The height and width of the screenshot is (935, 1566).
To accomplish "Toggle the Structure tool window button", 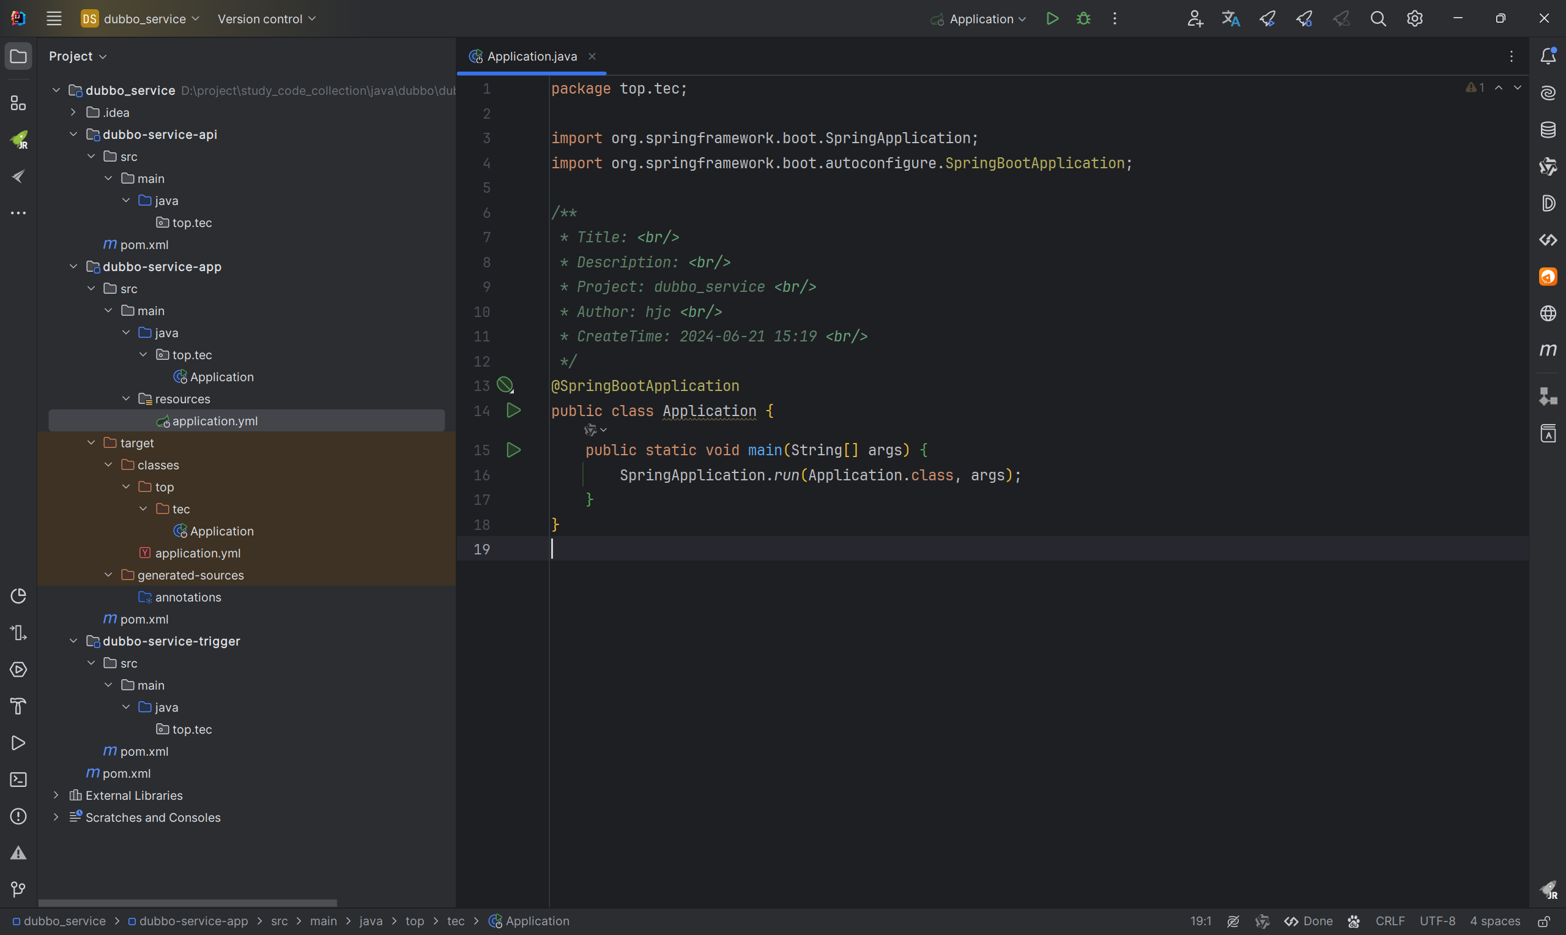I will tap(18, 103).
